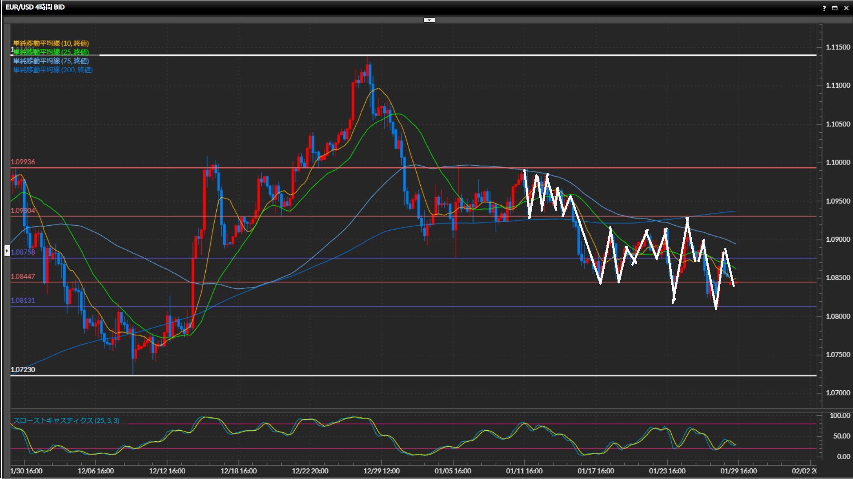Select the 1.09304 horizontal line label

(23, 211)
